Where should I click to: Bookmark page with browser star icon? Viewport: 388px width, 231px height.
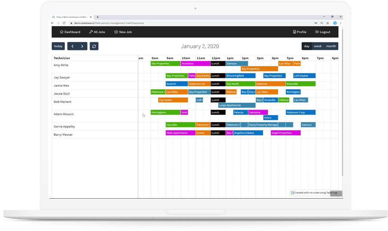(328, 23)
